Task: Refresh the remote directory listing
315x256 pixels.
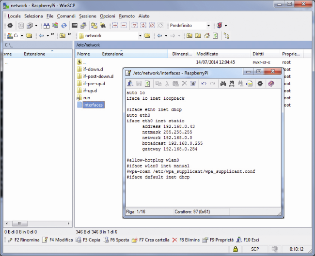Action: (215, 36)
